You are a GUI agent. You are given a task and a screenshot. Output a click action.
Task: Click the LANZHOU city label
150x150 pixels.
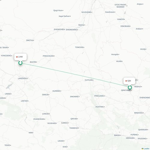(22, 79)
